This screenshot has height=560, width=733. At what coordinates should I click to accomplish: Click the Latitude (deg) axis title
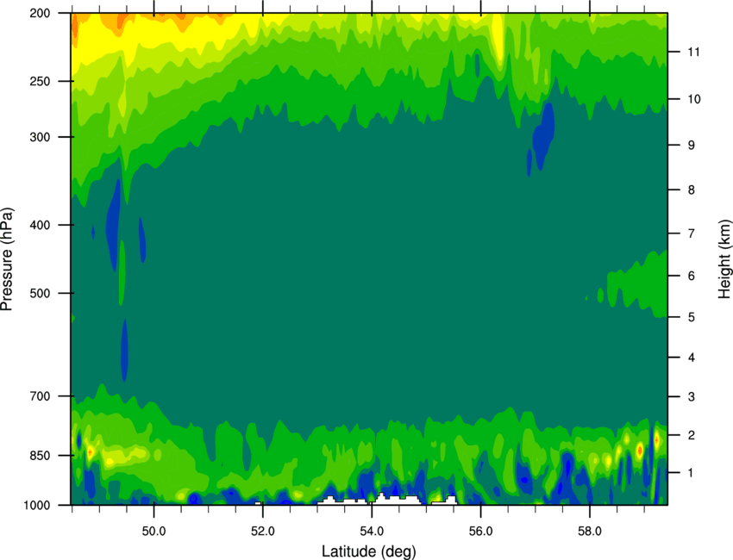point(369,551)
